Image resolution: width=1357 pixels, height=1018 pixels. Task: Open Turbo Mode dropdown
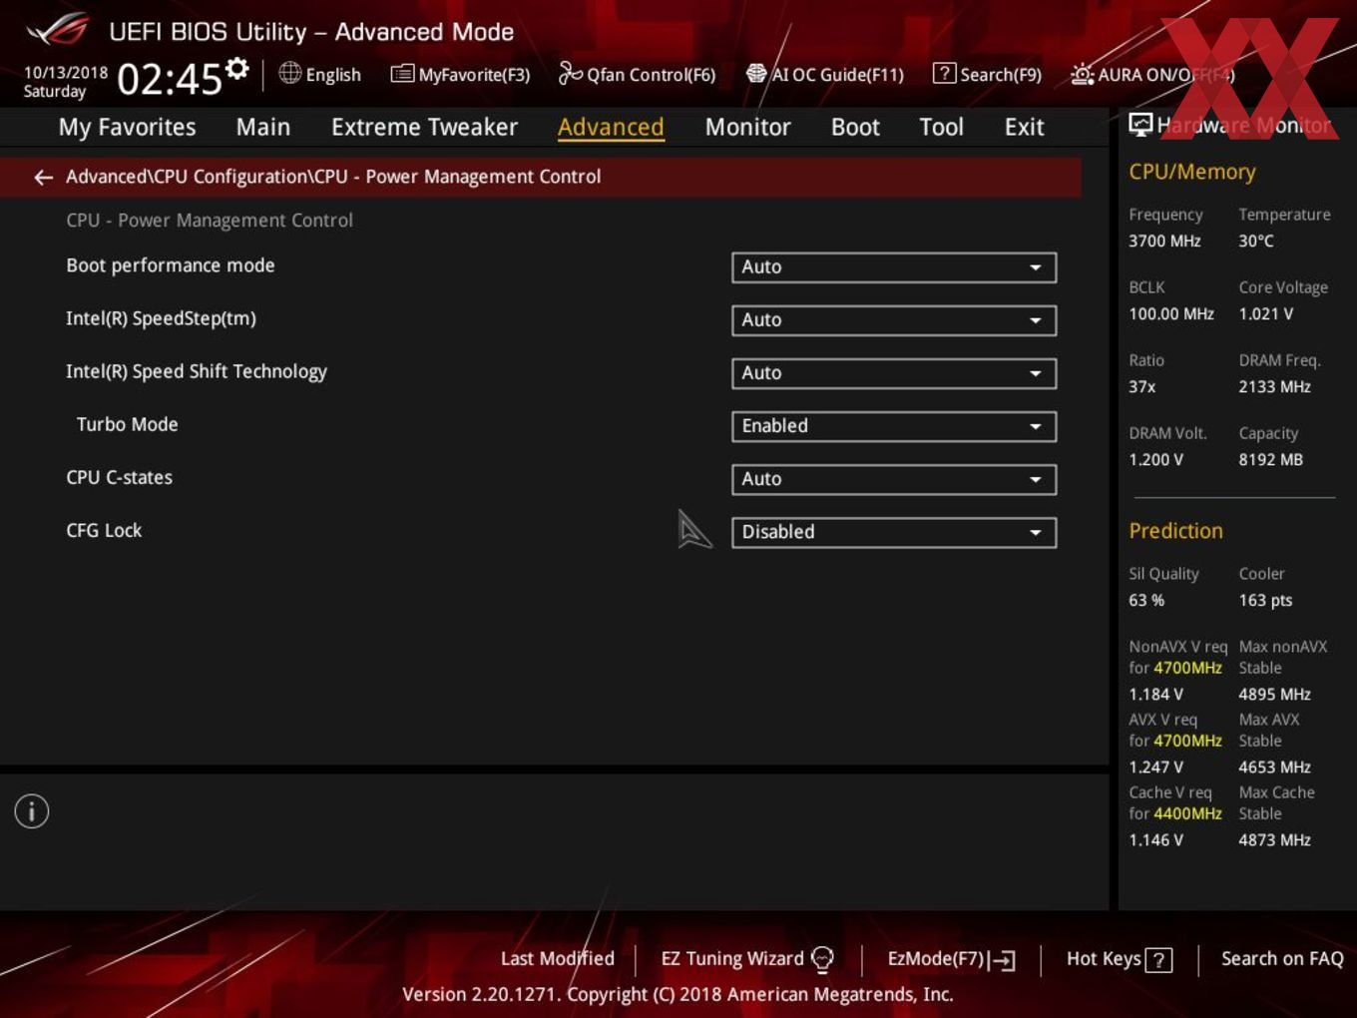click(x=893, y=426)
